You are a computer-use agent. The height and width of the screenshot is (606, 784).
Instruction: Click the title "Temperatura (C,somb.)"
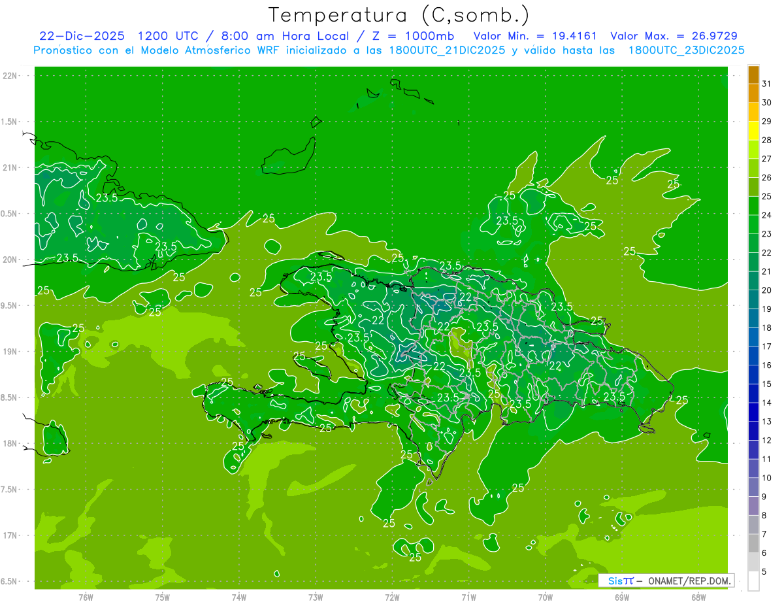(x=399, y=16)
